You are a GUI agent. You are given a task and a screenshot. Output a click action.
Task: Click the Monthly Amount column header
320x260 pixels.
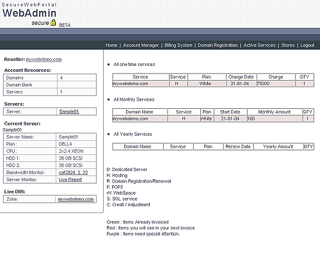point(275,112)
